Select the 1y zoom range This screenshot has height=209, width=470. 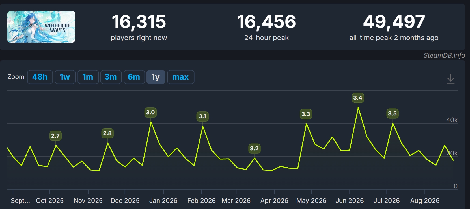click(156, 77)
